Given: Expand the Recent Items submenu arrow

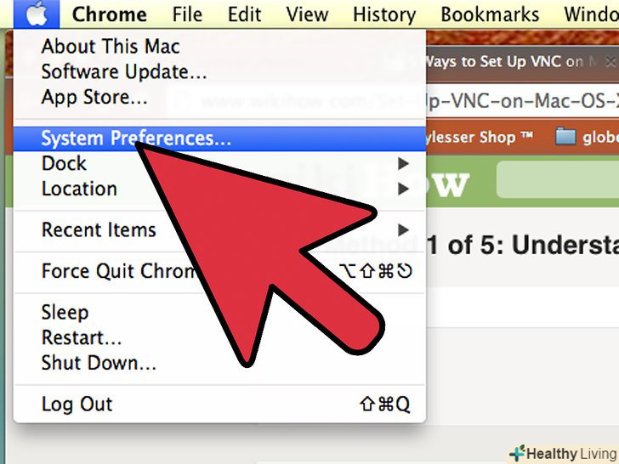Looking at the screenshot, I should coord(403,230).
